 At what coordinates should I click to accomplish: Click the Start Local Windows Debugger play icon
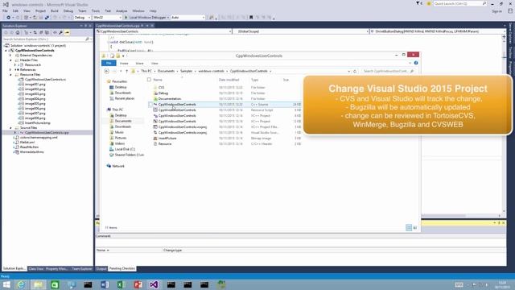[126, 18]
